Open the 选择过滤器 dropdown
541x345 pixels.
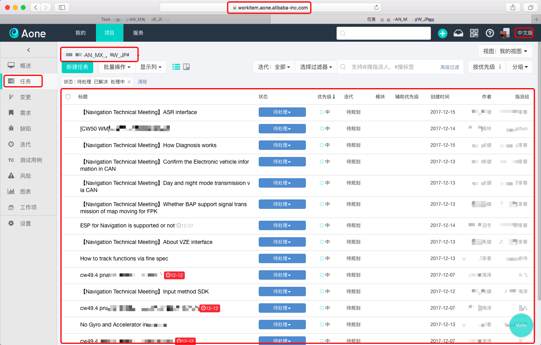tap(316, 67)
